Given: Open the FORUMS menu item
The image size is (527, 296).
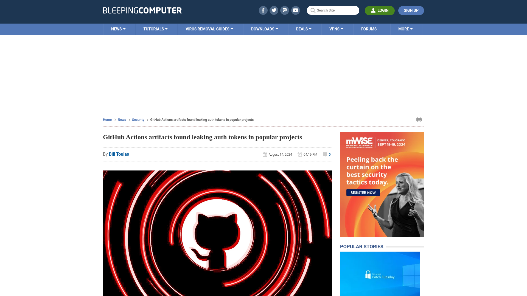Looking at the screenshot, I should 368,29.
